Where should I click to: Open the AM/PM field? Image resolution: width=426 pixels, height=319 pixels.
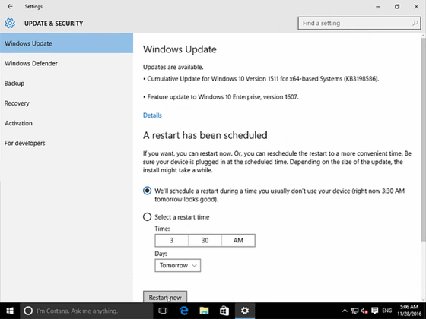point(238,240)
